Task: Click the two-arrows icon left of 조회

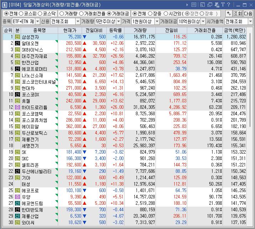Action: 229,14
